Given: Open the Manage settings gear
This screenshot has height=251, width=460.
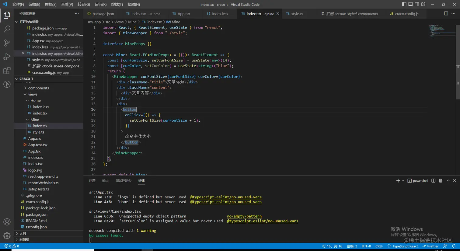Looking at the screenshot, I should [7, 236].
